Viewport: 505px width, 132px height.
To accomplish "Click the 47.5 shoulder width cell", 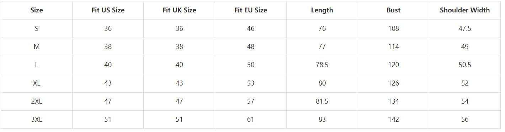I will coord(465,28).
